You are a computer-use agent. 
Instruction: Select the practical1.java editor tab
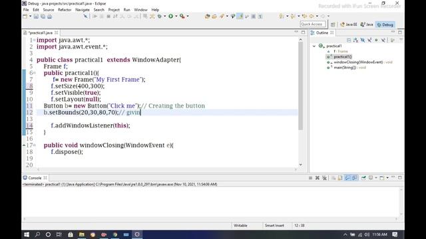[40, 33]
